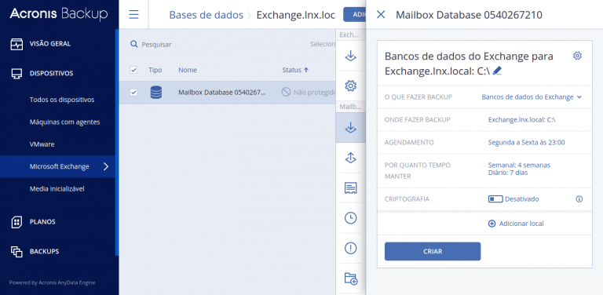This screenshot has width=603, height=295.
Task: Click Exchange.lnx.local: C:\ backup location link
Action: pyautogui.click(x=521, y=120)
